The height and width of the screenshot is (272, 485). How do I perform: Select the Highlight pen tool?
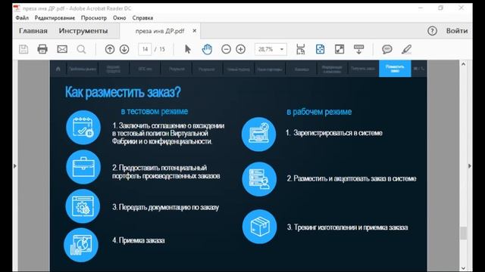pyautogui.click(x=406, y=49)
